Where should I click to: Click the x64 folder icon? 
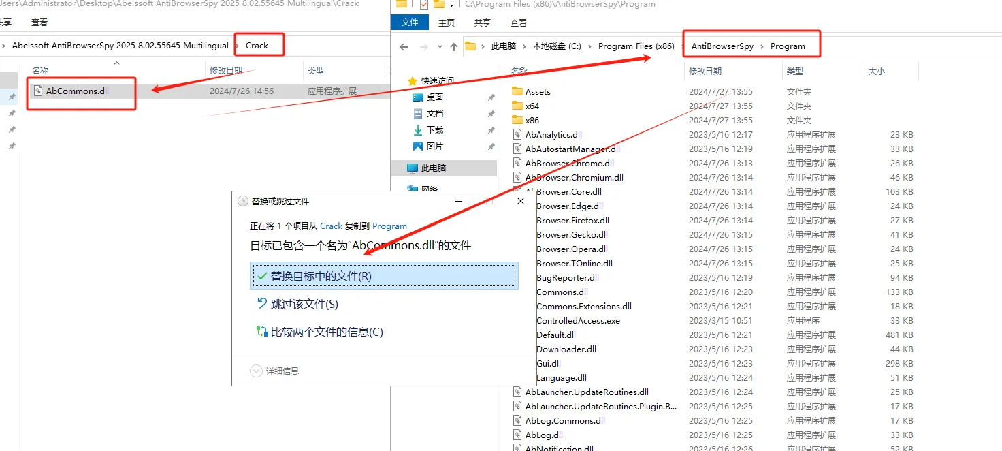tap(517, 106)
